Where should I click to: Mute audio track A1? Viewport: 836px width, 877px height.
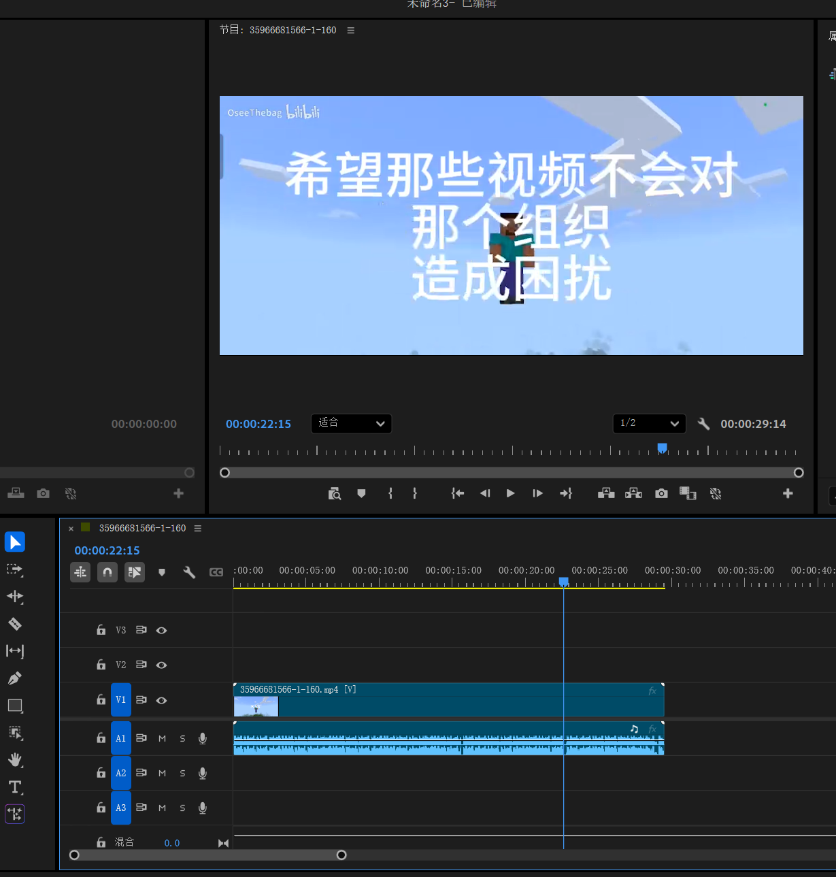[162, 738]
